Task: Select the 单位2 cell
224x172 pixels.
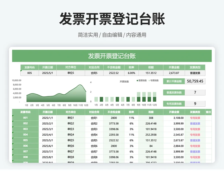Action: [x=71, y=123]
